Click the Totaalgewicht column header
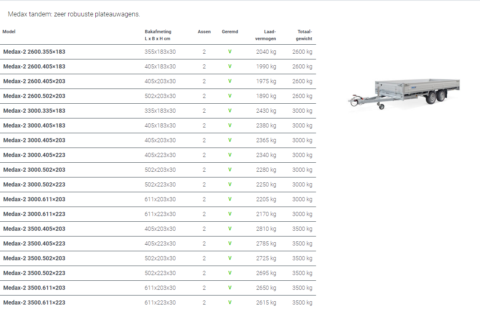The height and width of the screenshot is (316, 480). (304, 35)
